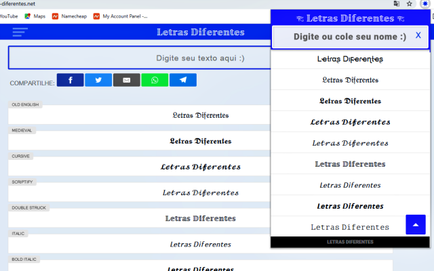Select the thin Old English row in popup

click(x=350, y=80)
